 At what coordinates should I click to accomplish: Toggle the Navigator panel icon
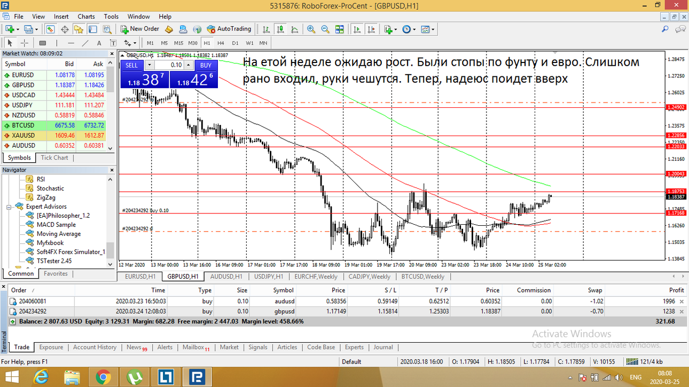pos(79,29)
